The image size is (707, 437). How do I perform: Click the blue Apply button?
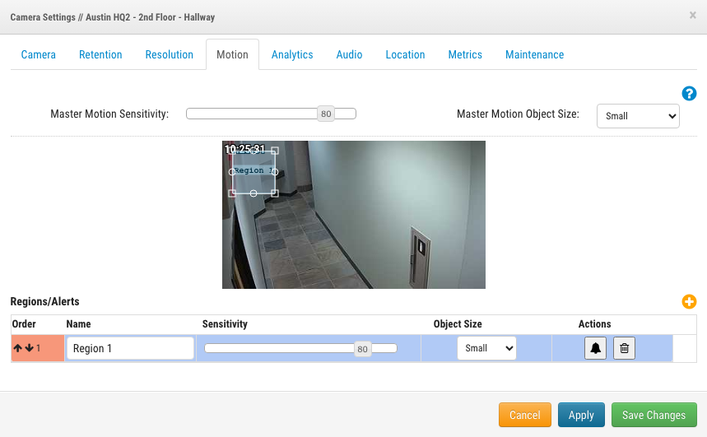[x=581, y=416]
